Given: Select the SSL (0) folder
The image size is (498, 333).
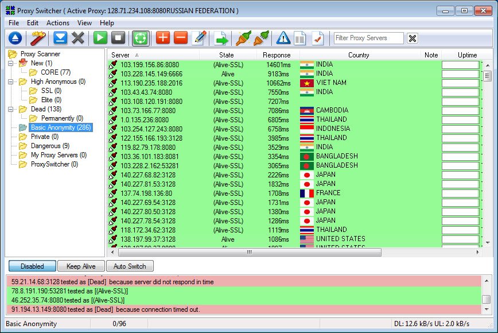Looking at the screenshot, I should pyautogui.click(x=51, y=91).
